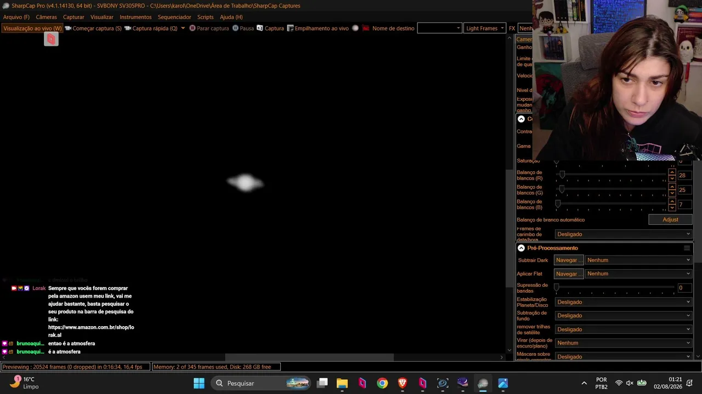Open the Light Frames dropdown
This screenshot has width=702, height=394.
485,28
